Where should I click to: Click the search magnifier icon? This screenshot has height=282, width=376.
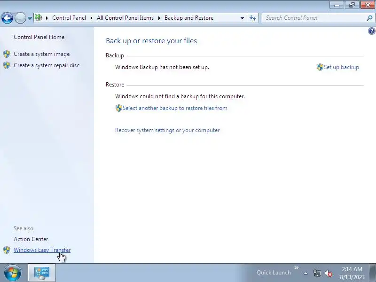point(369,18)
